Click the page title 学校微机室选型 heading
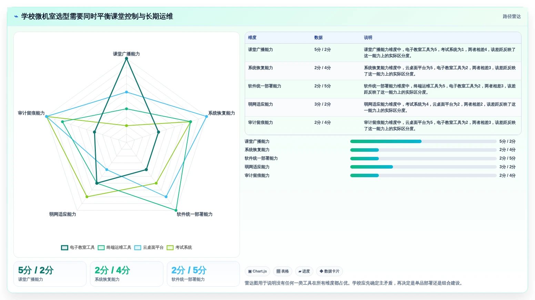This screenshot has height=300, width=535. (x=97, y=17)
